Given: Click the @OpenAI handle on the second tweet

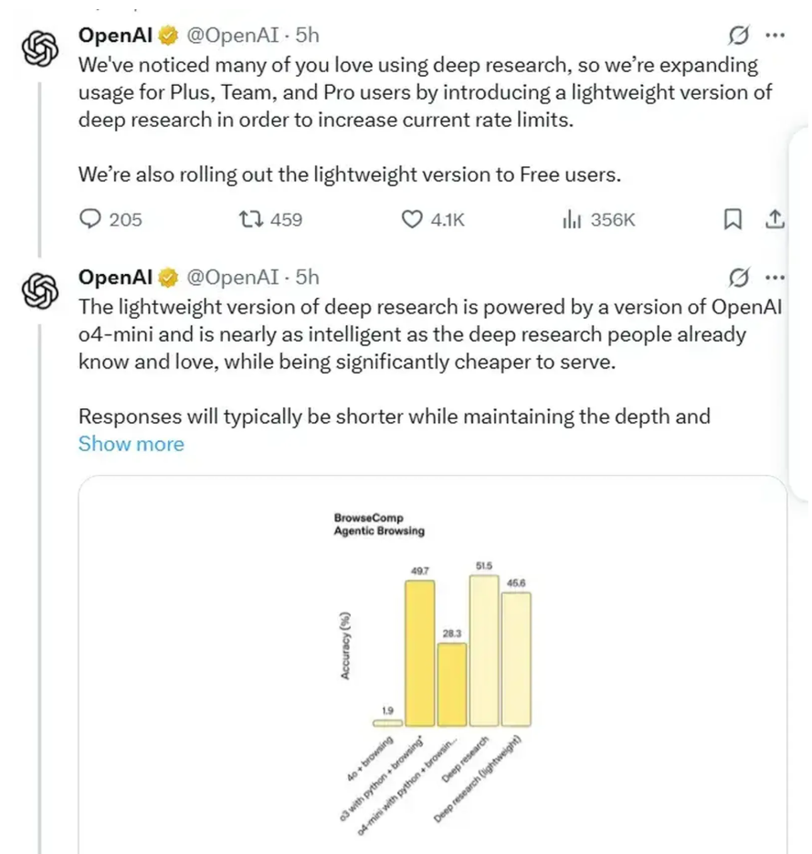Looking at the screenshot, I should point(231,277).
